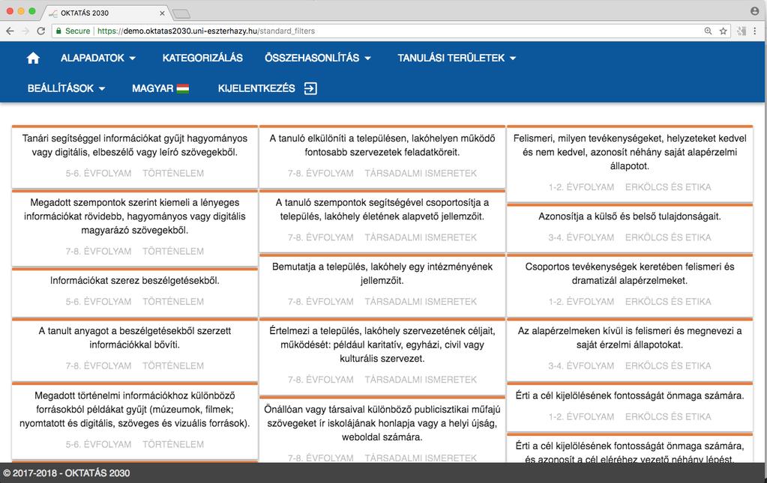Open card 'A tanuló szempontok segítségével csoportosítja'
The height and width of the screenshot is (483, 767).
(382, 221)
